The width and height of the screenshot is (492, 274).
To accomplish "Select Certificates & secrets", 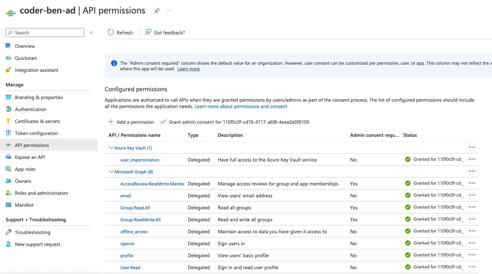I will click(36, 121).
